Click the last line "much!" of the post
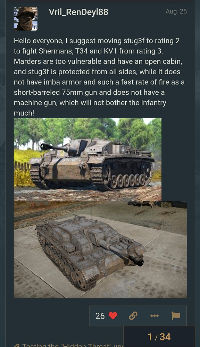 (x=24, y=113)
